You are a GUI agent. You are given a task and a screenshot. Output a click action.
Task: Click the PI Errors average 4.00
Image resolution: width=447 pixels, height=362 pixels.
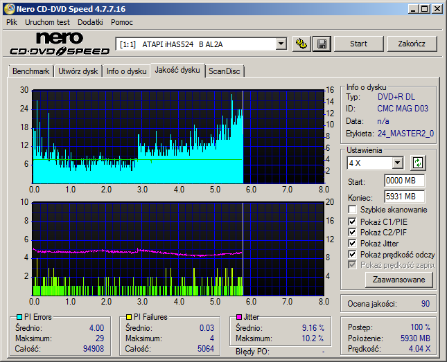(96, 328)
